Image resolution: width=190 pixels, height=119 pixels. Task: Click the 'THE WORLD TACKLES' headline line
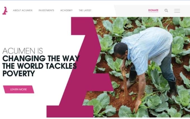39,66
